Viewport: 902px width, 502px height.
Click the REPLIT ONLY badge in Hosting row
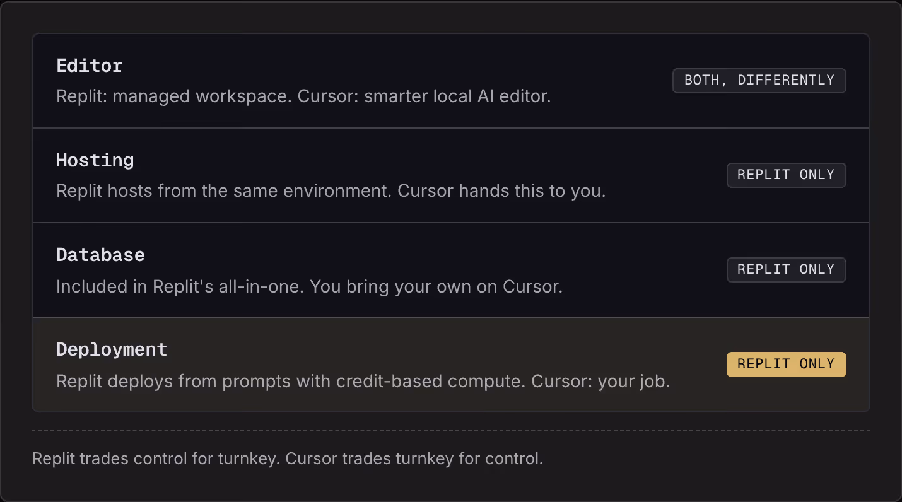coord(786,175)
